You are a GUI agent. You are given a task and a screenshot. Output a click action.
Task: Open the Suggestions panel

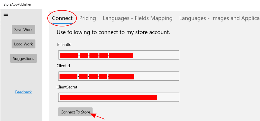click(x=23, y=59)
